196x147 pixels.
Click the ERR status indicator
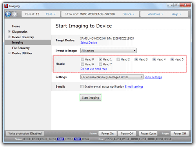(27, 139)
